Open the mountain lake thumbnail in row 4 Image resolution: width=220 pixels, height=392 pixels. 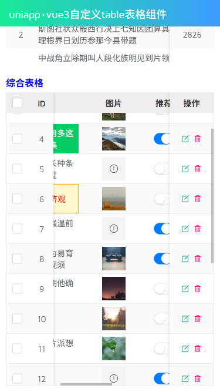(x=114, y=139)
